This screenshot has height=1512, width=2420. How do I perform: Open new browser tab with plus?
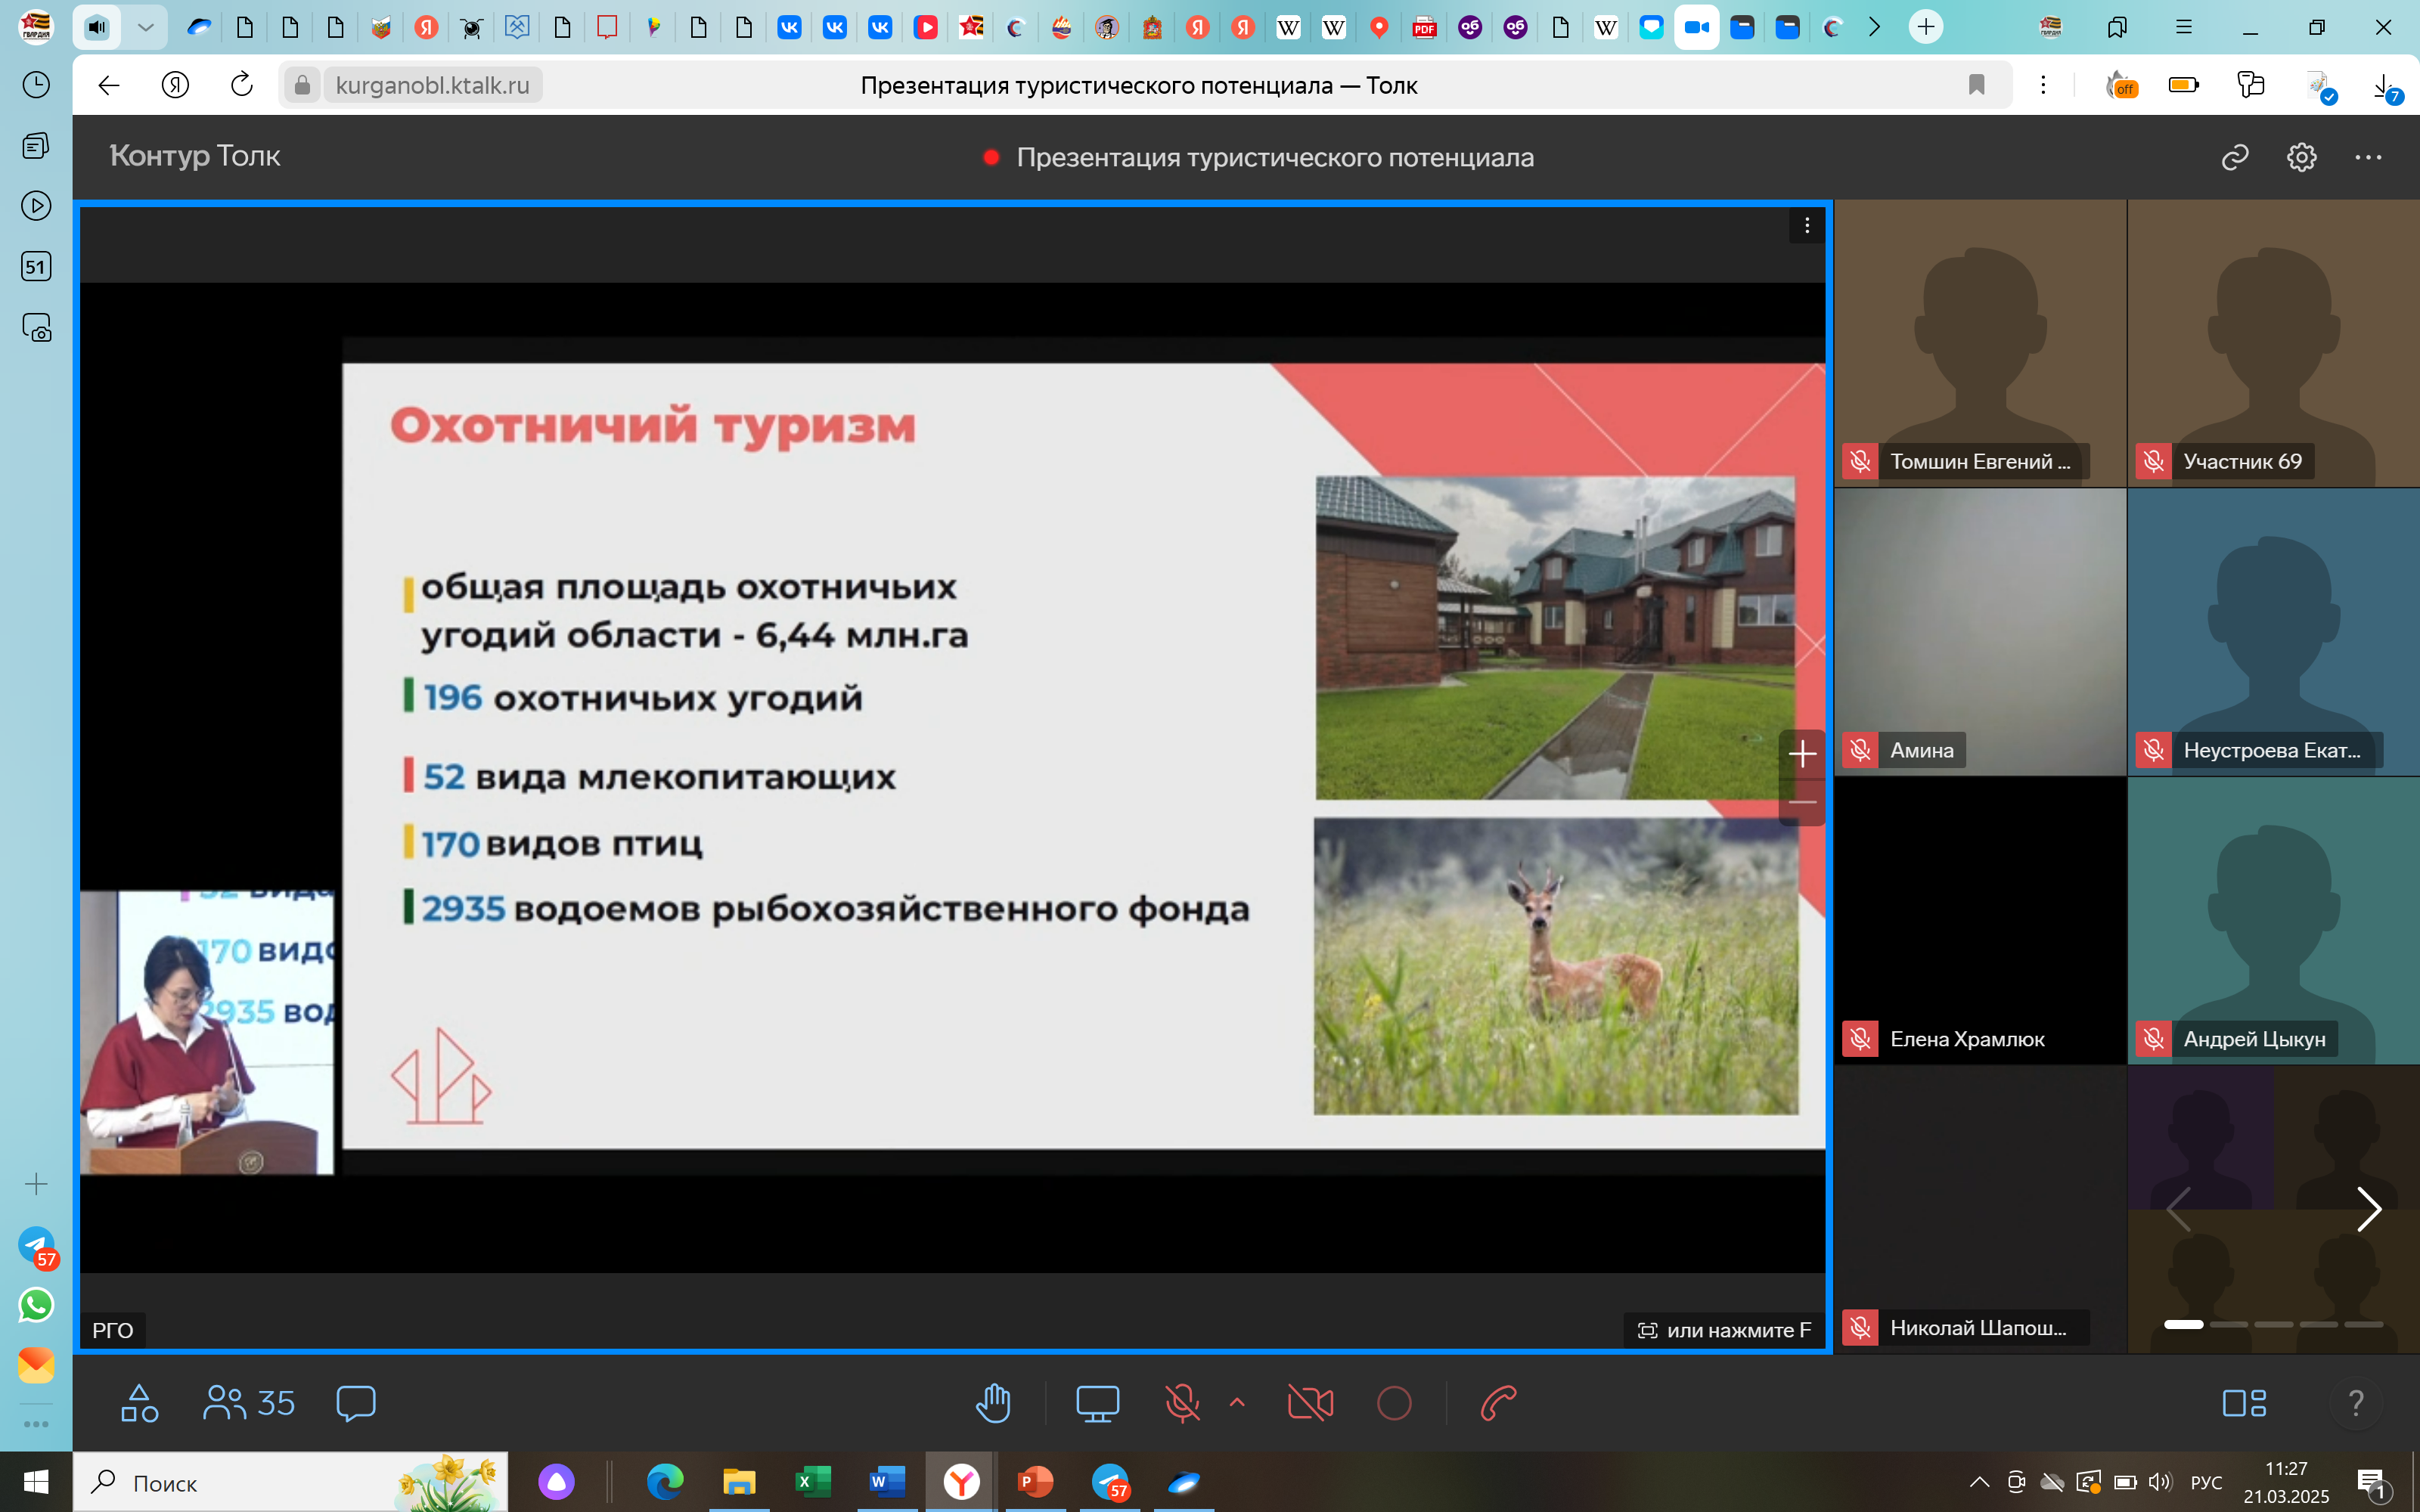(1925, 27)
